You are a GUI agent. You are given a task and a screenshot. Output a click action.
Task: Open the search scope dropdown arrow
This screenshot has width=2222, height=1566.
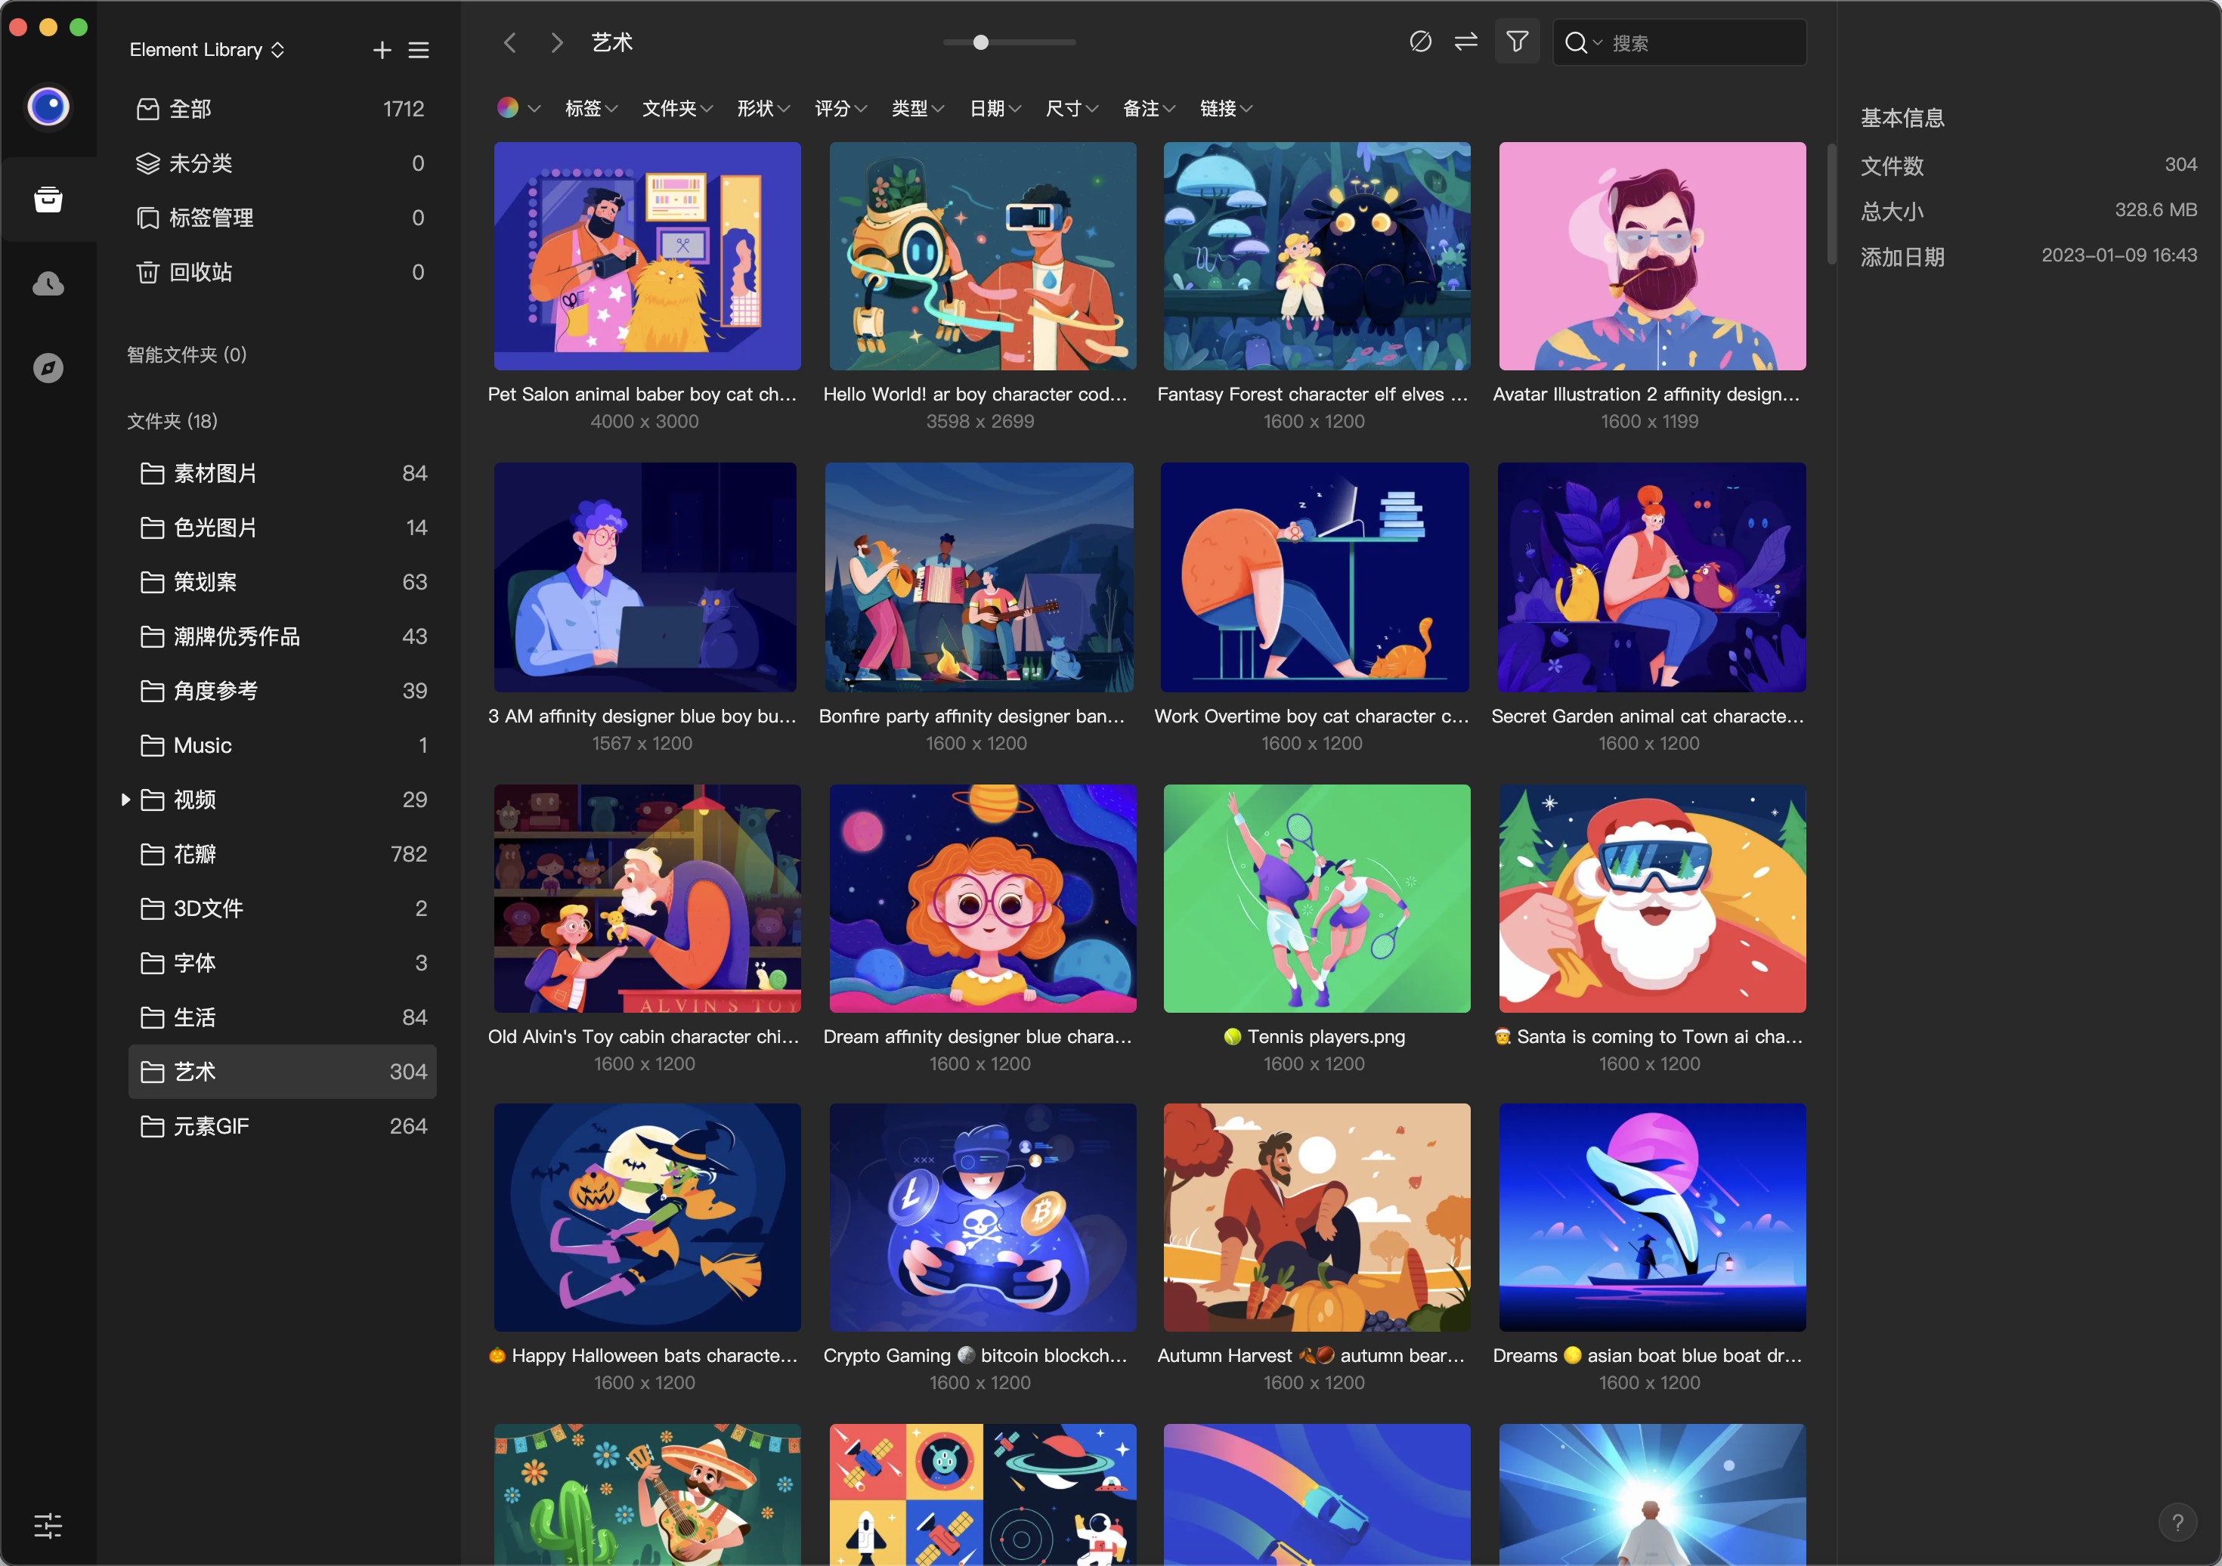click(x=1598, y=44)
